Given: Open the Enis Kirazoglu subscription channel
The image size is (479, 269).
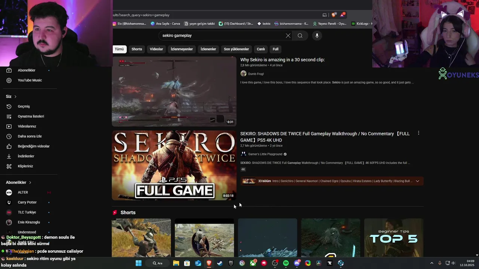Looking at the screenshot, I should (x=29, y=222).
